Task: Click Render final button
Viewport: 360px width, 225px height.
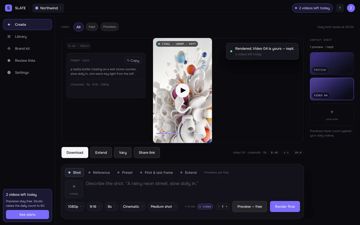Action: [x=285, y=206]
